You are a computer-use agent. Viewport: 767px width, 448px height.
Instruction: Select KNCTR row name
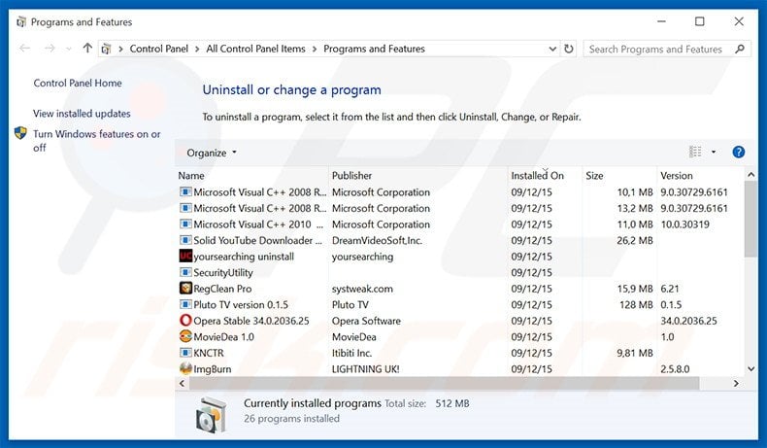coord(209,353)
